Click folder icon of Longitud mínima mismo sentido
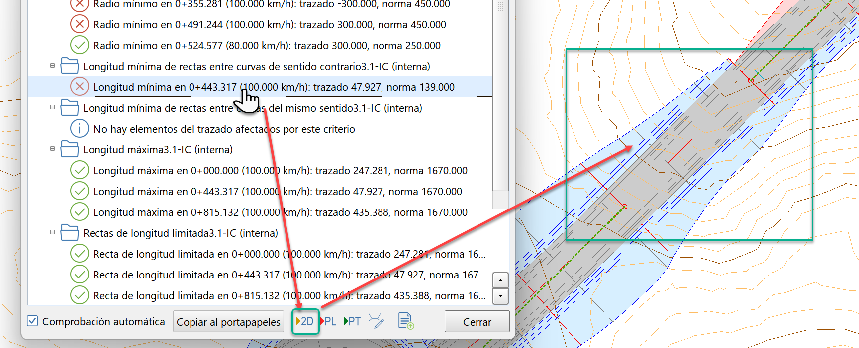Viewport: 859px width, 348px height. (70, 107)
